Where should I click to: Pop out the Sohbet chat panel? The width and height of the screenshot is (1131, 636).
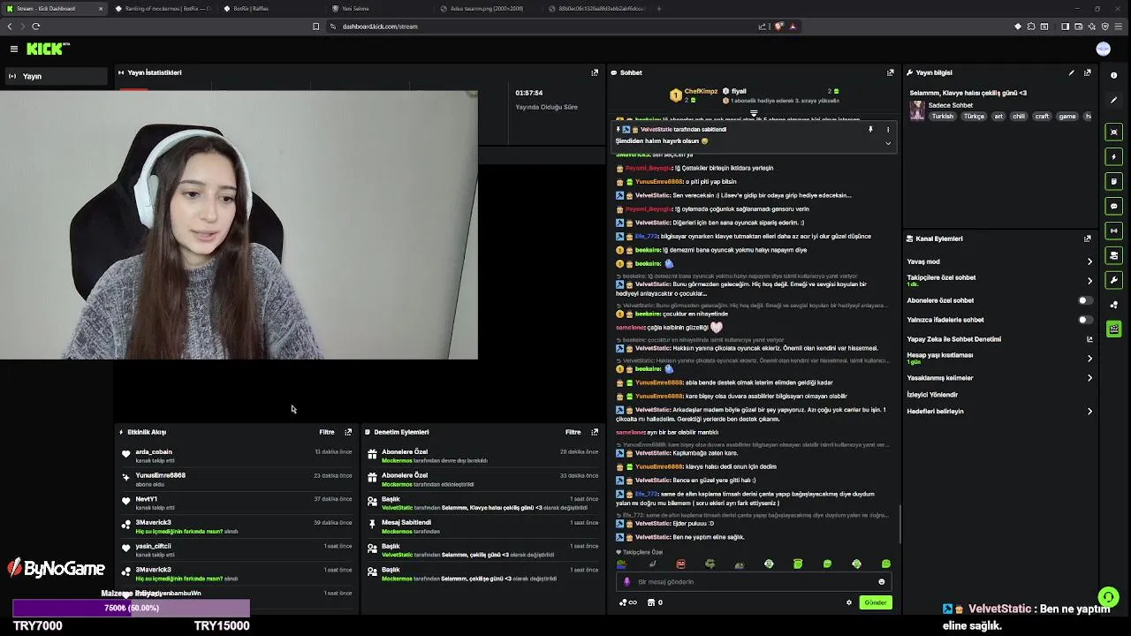890,72
